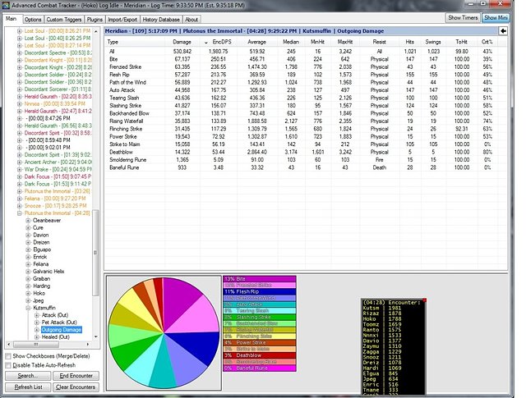Click the Clear Encounters button

76,387
